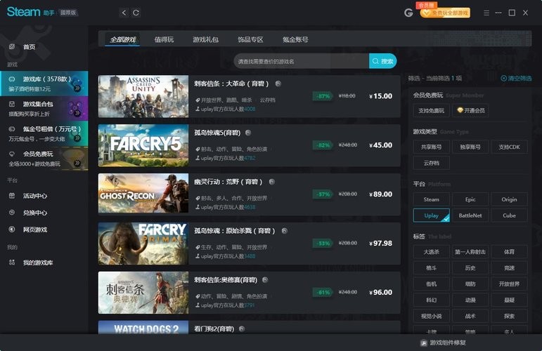542x351 pixels.
Task: Click the info icon beside 看门狗2
Action: 242,329
